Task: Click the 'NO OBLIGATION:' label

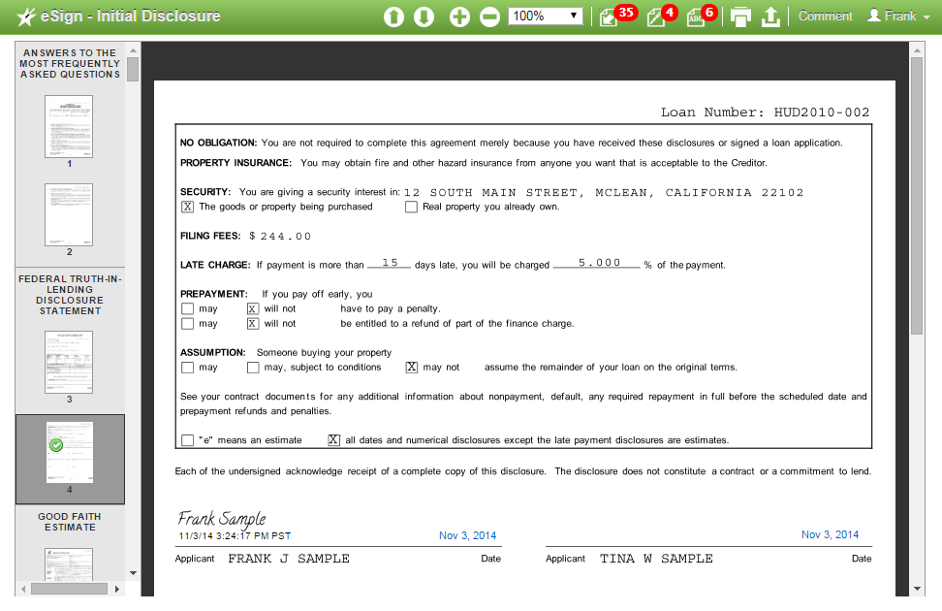Action: point(219,144)
